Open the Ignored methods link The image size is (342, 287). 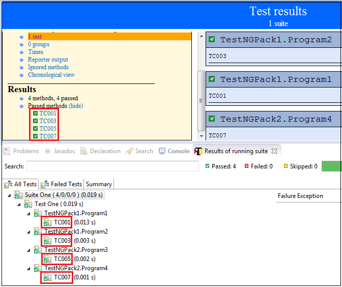(48, 67)
